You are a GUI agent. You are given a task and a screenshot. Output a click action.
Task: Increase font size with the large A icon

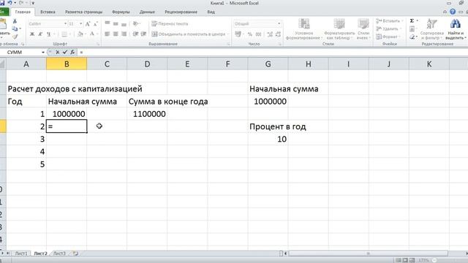tap(88, 23)
